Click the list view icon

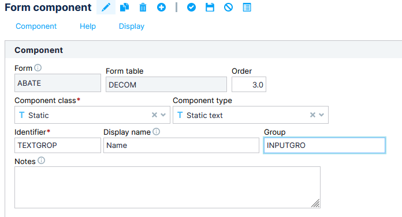[247, 7]
